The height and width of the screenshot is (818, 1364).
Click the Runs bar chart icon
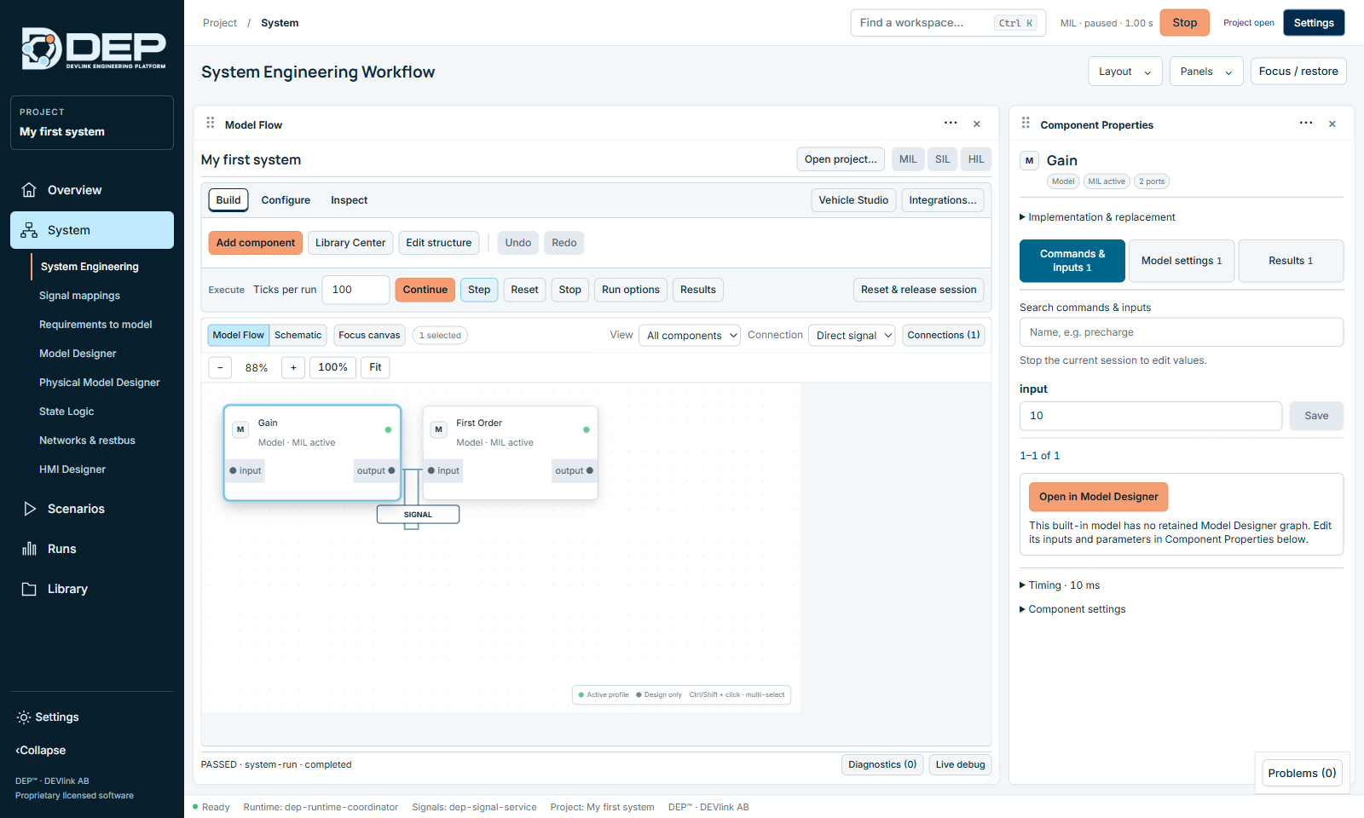[29, 549]
